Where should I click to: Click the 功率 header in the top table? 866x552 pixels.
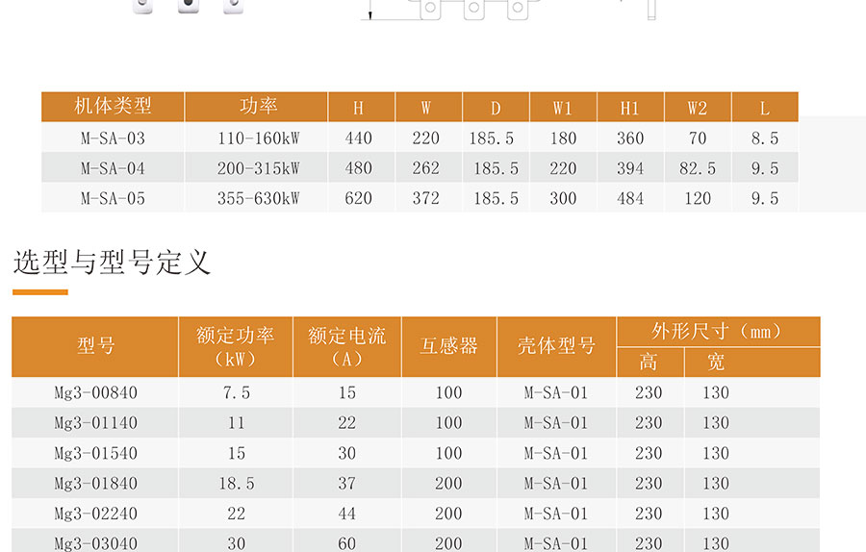coord(258,107)
